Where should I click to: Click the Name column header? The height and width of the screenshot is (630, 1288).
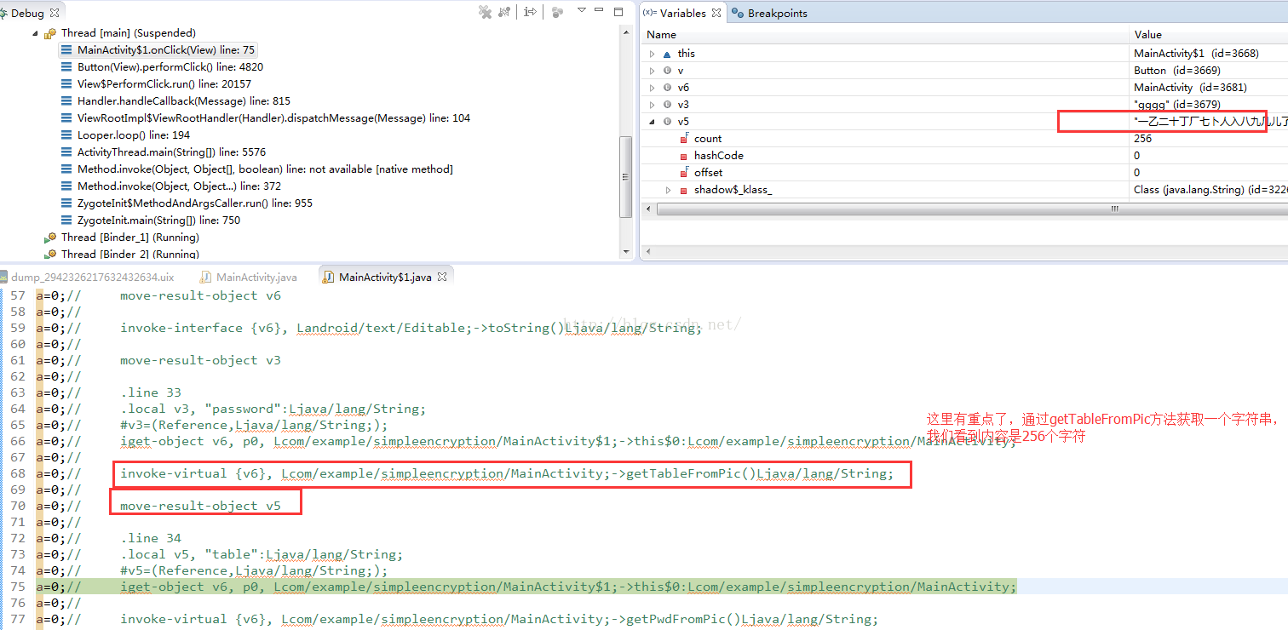[884, 35]
